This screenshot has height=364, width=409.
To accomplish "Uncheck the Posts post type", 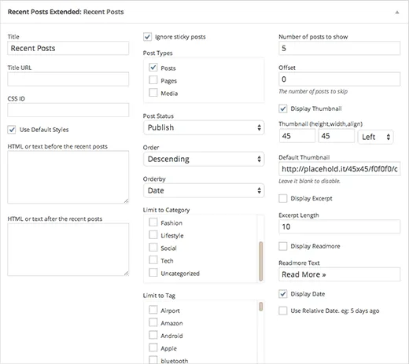I will (x=153, y=68).
